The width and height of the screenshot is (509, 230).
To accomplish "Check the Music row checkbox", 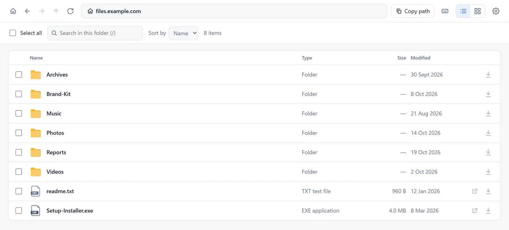I will (x=19, y=113).
